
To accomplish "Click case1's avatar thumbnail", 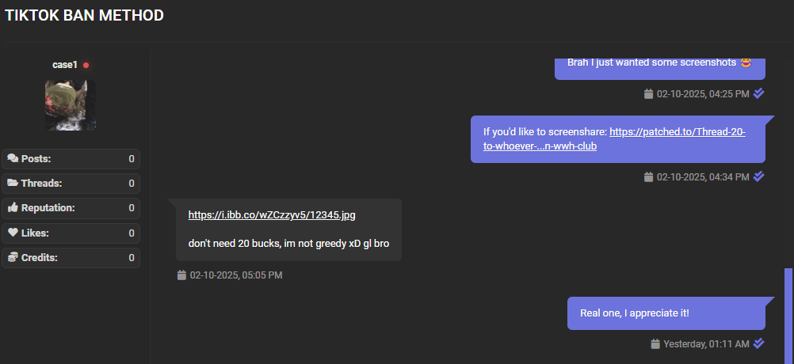I will 71,105.
